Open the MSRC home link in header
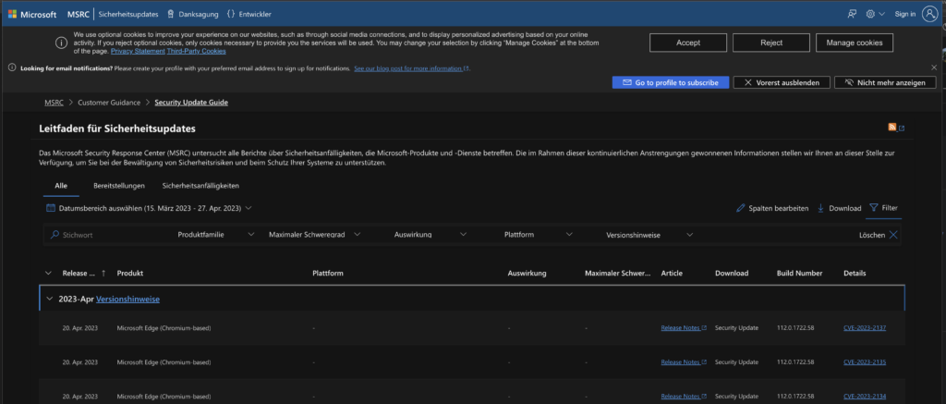Image resolution: width=946 pixels, height=404 pixels. click(x=78, y=14)
